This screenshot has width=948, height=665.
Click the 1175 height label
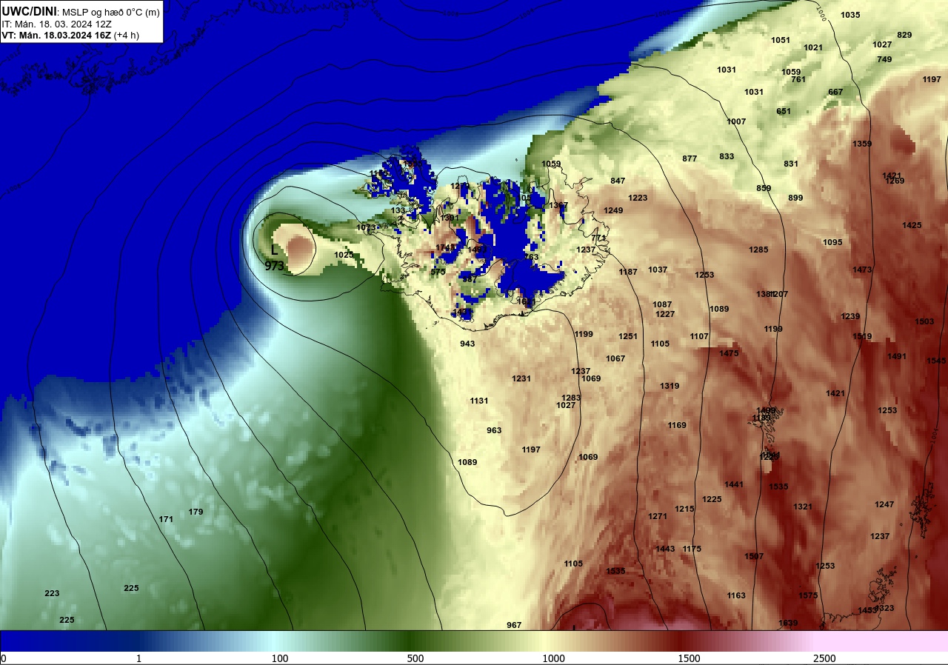pos(692,549)
